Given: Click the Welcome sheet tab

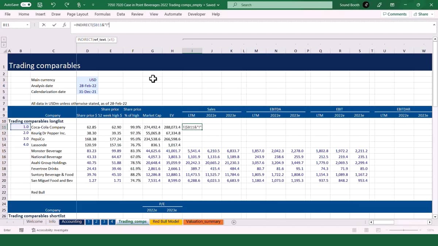Looking at the screenshot, I should click(x=35, y=222).
